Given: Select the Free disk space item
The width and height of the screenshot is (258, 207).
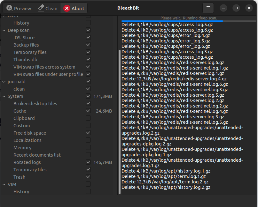Looking at the screenshot, I should coord(30,133).
